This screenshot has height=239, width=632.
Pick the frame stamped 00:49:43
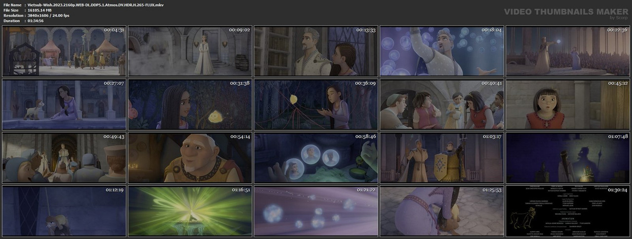pos(64,157)
